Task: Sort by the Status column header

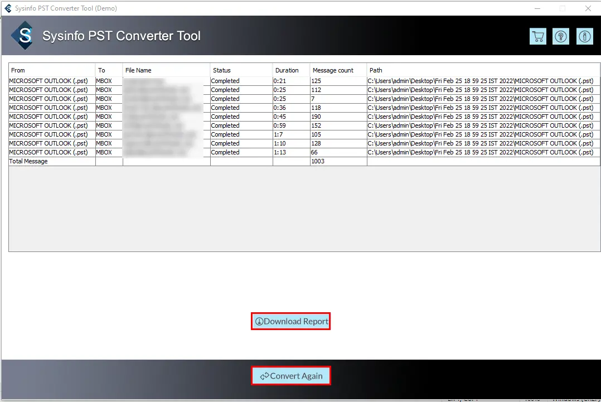Action: click(x=241, y=70)
